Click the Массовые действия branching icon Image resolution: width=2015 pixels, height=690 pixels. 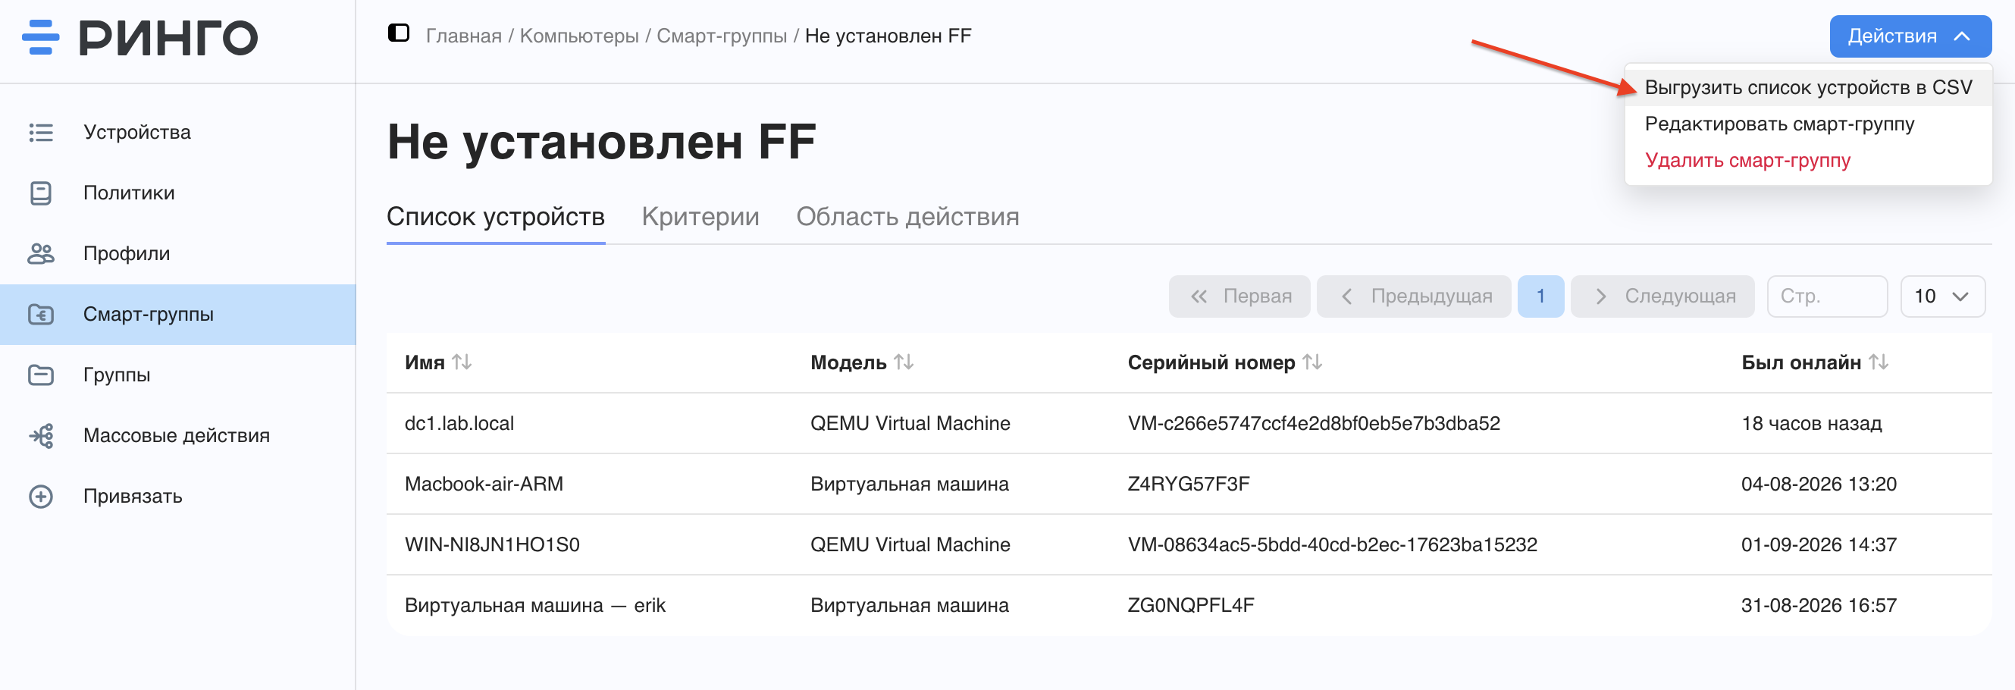[x=41, y=436]
